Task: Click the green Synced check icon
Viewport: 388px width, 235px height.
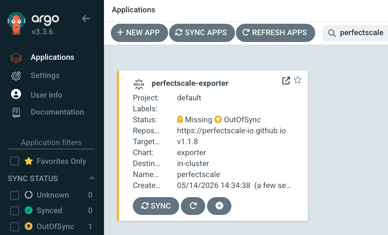Action: [29, 210]
